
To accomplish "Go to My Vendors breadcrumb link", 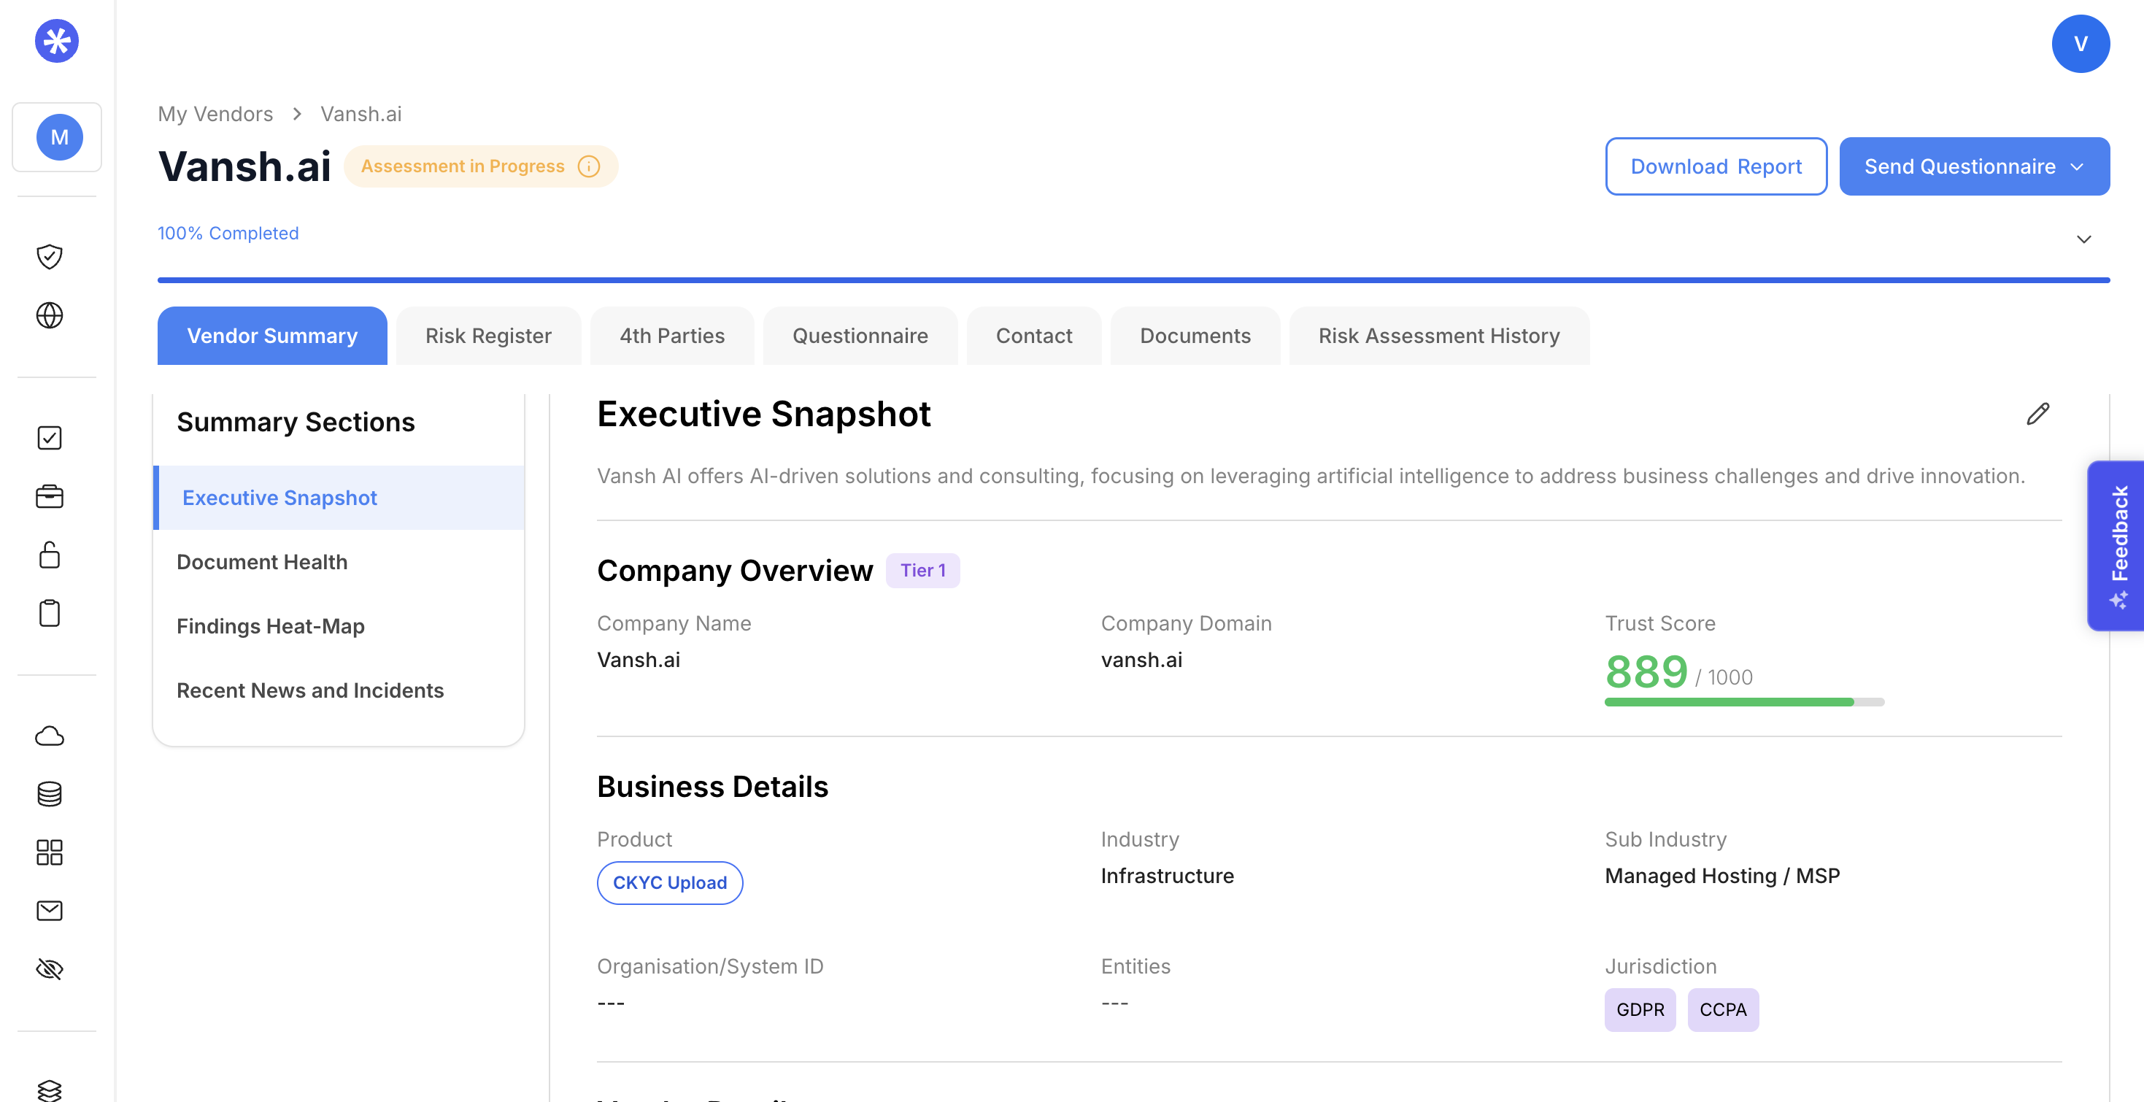I will (215, 114).
